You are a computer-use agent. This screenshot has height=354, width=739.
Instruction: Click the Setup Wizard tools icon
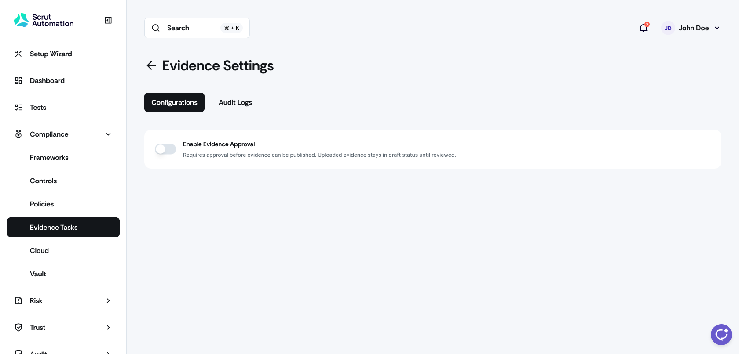click(18, 54)
